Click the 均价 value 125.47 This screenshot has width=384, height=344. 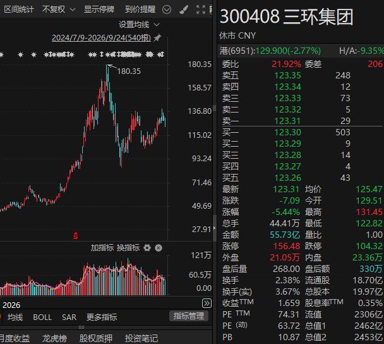[369, 189]
